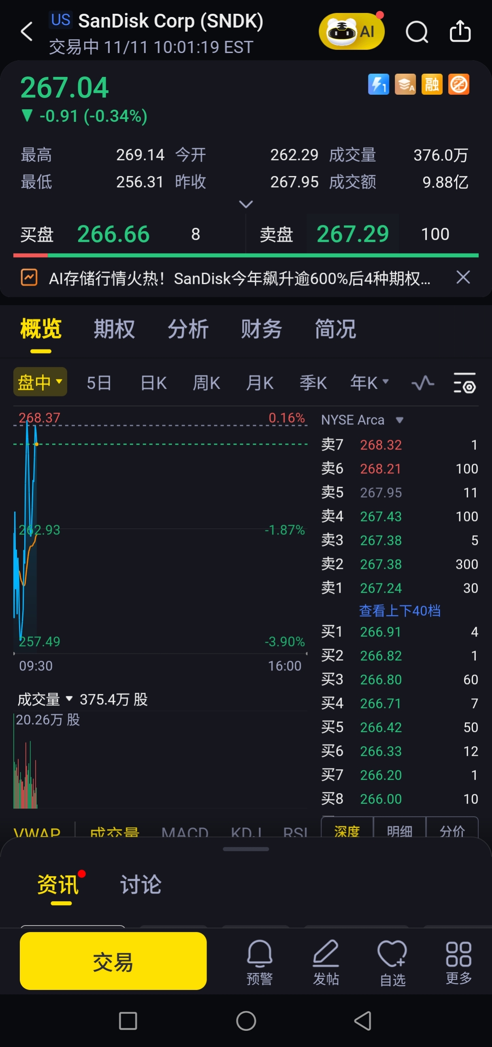Select 周K weekly chart
The height and width of the screenshot is (1047, 492).
click(x=206, y=383)
